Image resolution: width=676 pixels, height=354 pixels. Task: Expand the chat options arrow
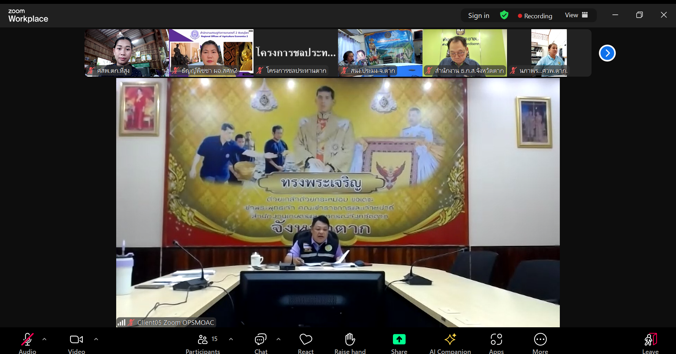(x=278, y=339)
